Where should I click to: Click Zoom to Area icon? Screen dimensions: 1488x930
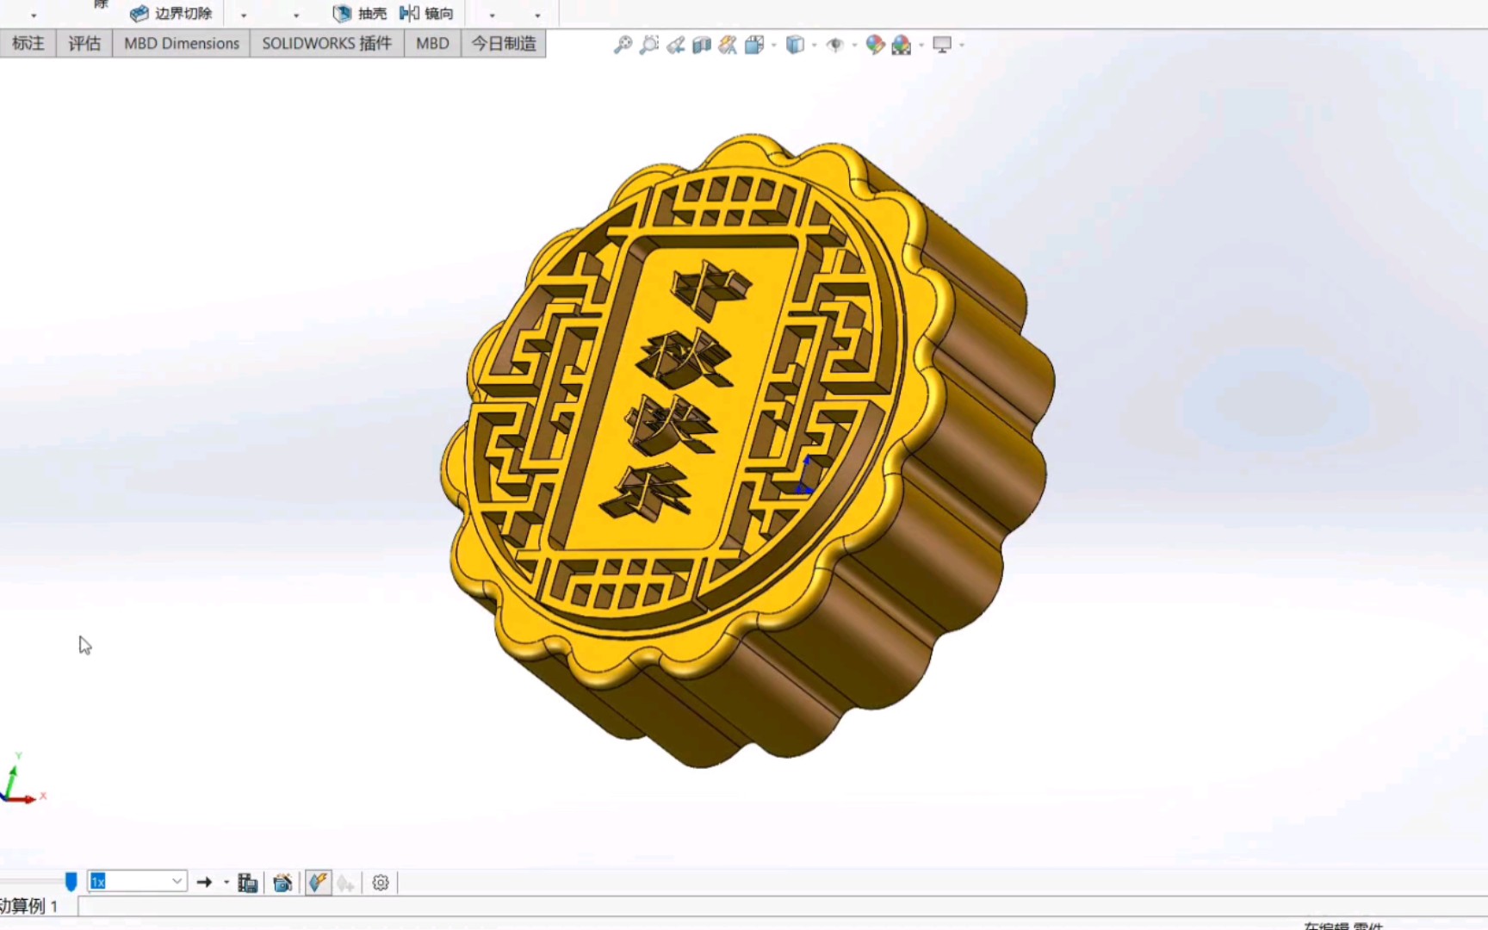649,45
